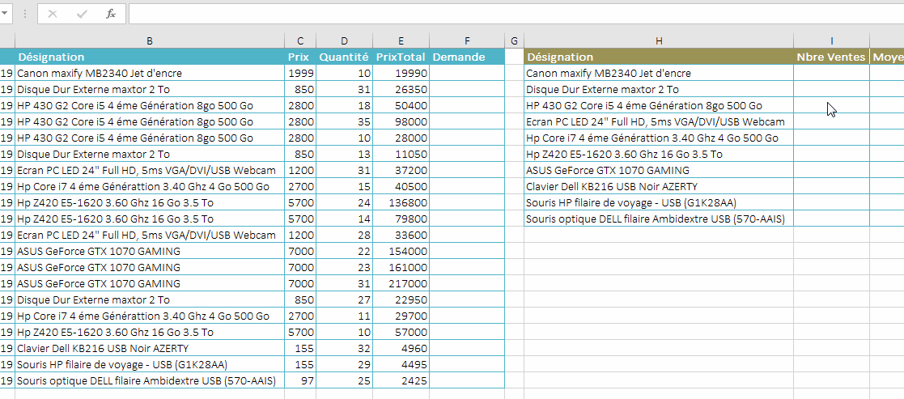
Task: Click the Prix header cell
Action: [x=300, y=57]
